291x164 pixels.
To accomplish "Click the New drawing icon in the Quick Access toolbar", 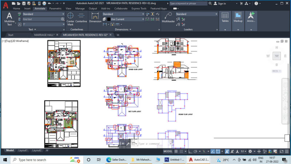I will tap(13, 3).
